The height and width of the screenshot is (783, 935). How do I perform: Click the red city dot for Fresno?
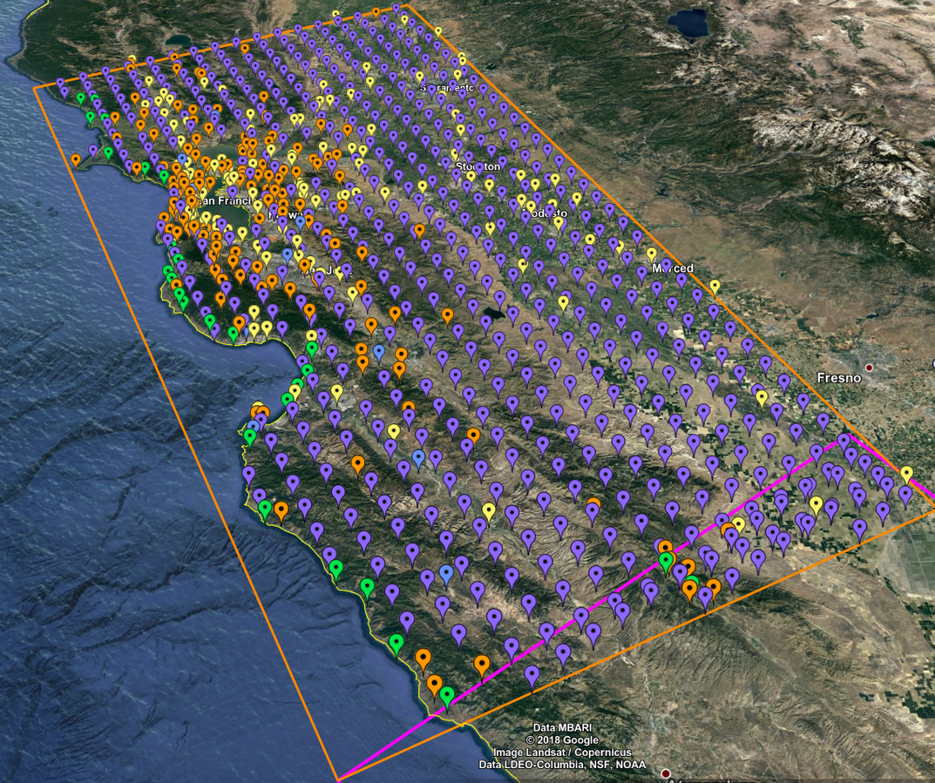coord(869,368)
